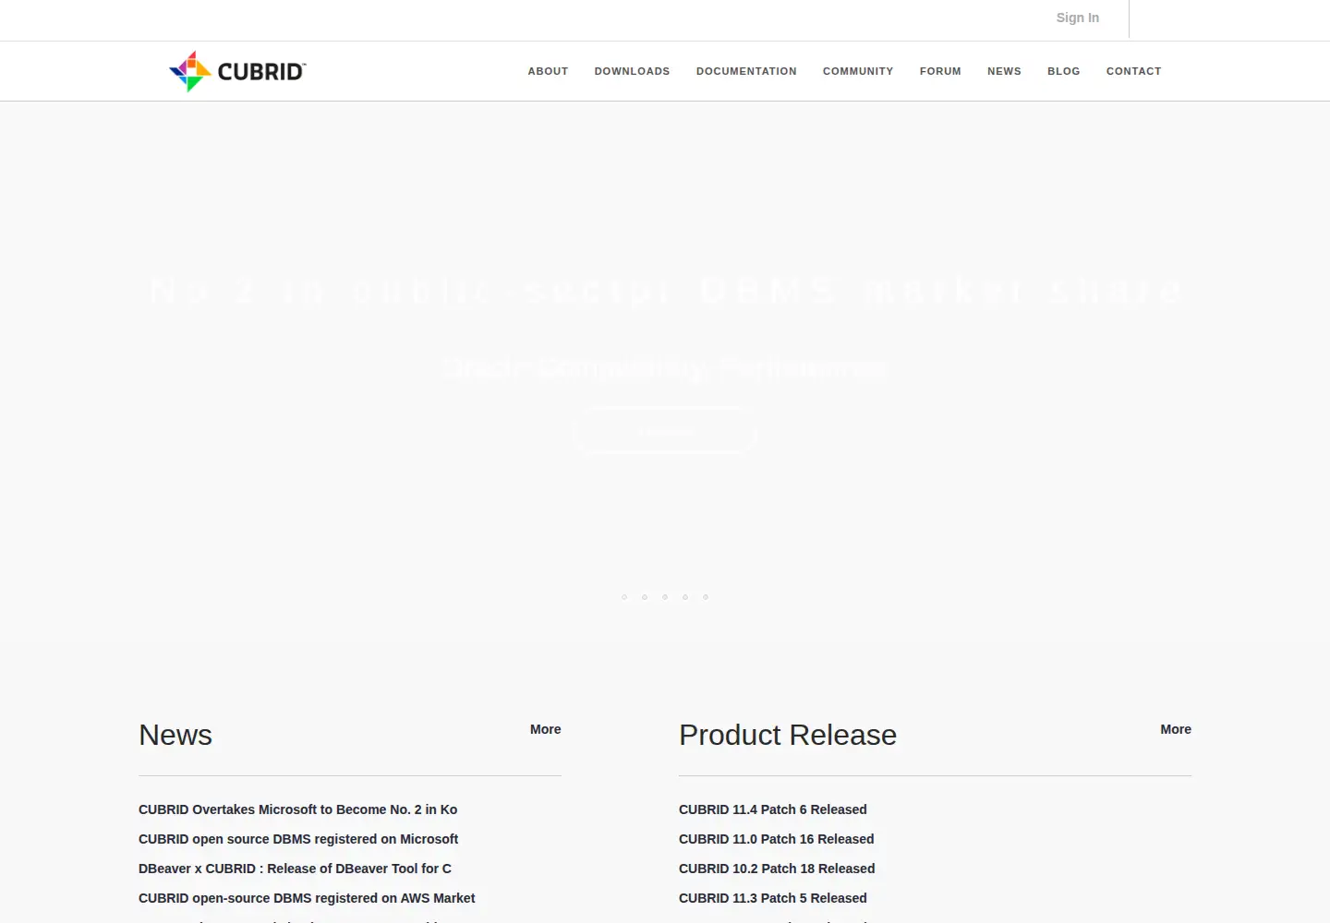Click More beside the News heading
The height and width of the screenshot is (923, 1330).
(546, 729)
